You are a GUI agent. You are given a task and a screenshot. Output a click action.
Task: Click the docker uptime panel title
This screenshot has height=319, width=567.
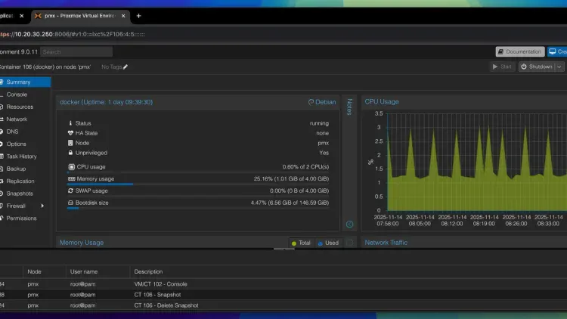106,102
